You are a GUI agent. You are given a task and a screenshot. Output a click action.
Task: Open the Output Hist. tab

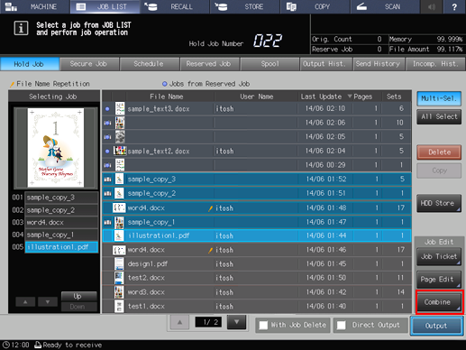(x=326, y=64)
